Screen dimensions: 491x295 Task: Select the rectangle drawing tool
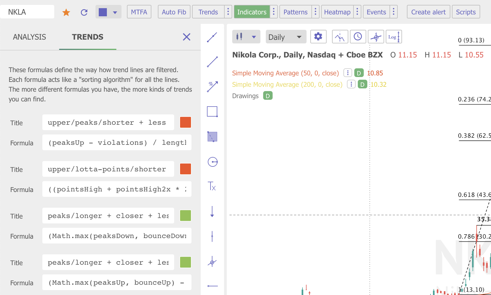coord(212,112)
